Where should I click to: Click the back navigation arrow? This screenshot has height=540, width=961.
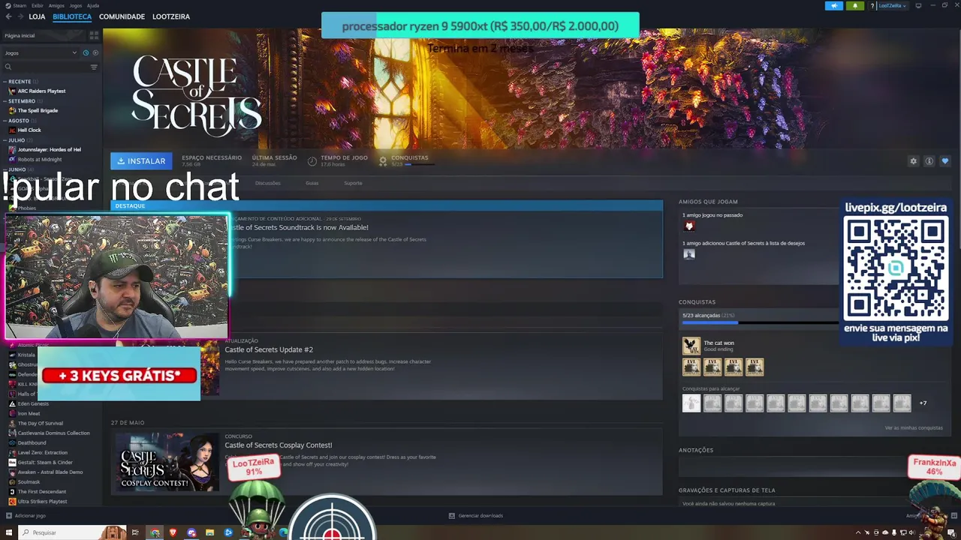pyautogui.click(x=8, y=16)
